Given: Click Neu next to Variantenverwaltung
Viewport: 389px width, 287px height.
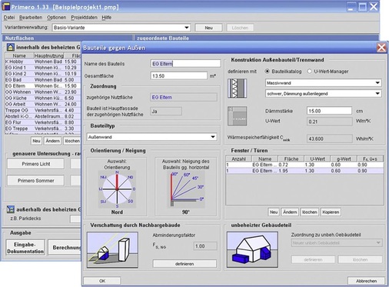Looking at the screenshot, I should [x=208, y=28].
